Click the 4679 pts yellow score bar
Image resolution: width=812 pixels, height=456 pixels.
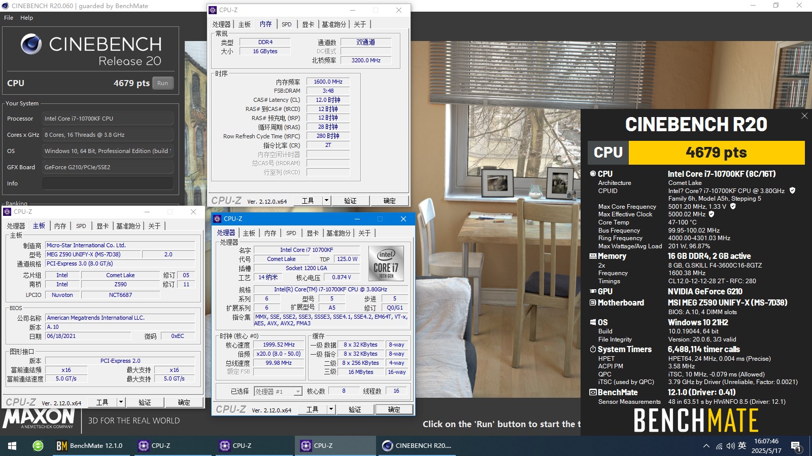(717, 153)
